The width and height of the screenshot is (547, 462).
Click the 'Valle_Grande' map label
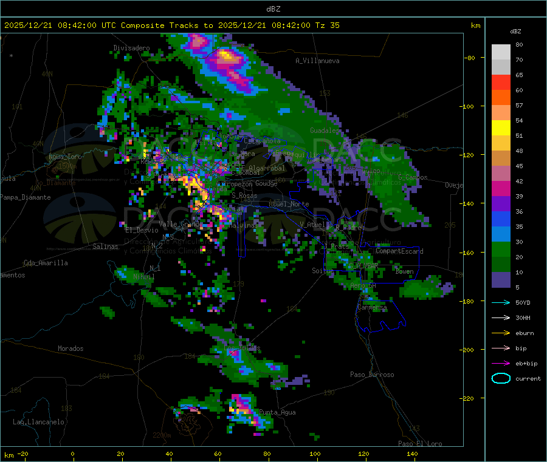coord(181,224)
